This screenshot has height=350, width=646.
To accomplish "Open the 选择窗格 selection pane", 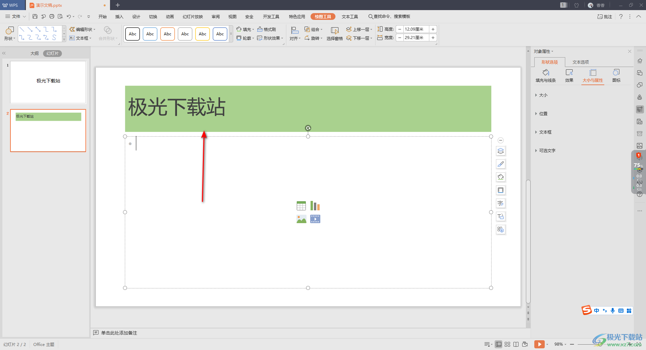I will click(x=334, y=34).
